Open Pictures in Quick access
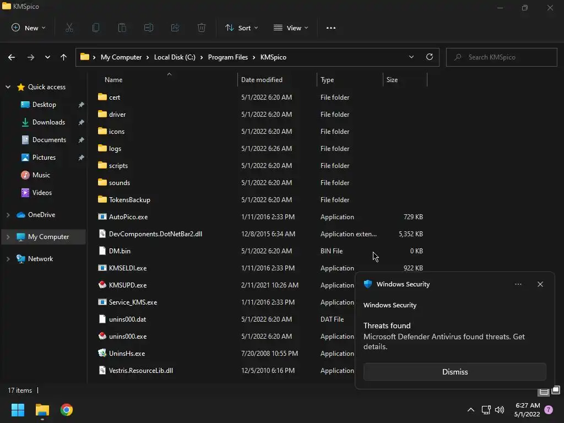Image resolution: width=564 pixels, height=423 pixels. (44, 157)
